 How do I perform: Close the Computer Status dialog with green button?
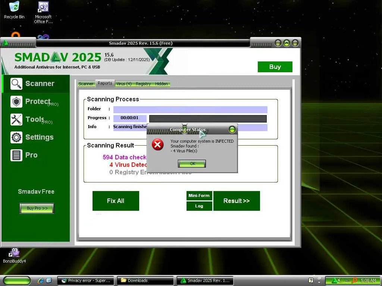pos(232,129)
